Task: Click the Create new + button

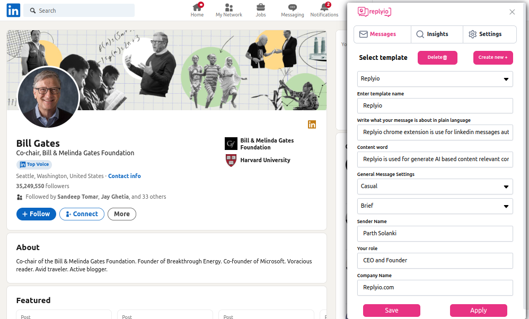Action: point(493,58)
